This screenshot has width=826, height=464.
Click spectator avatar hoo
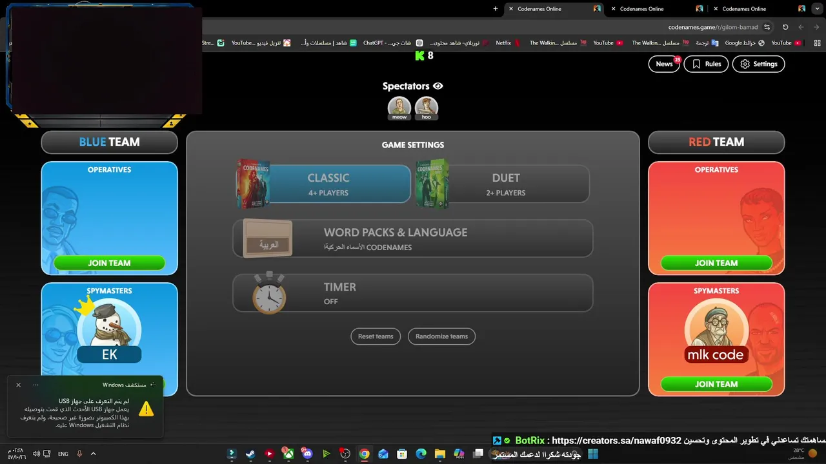pos(427,108)
